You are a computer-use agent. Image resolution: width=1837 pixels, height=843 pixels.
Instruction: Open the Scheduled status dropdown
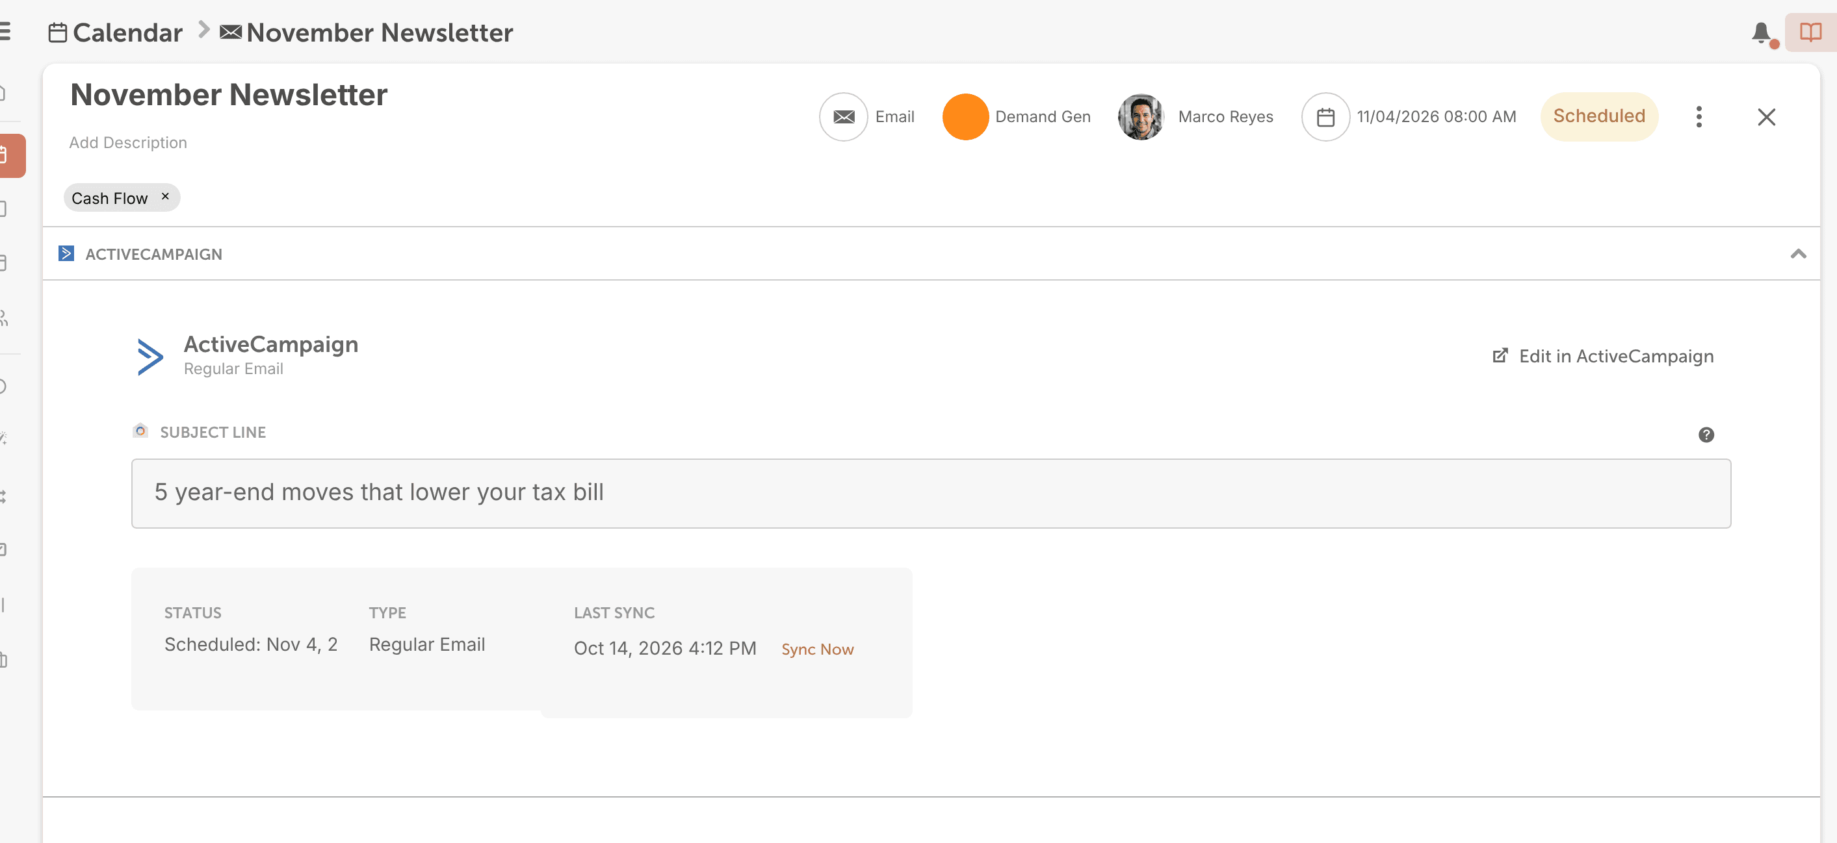(x=1599, y=117)
